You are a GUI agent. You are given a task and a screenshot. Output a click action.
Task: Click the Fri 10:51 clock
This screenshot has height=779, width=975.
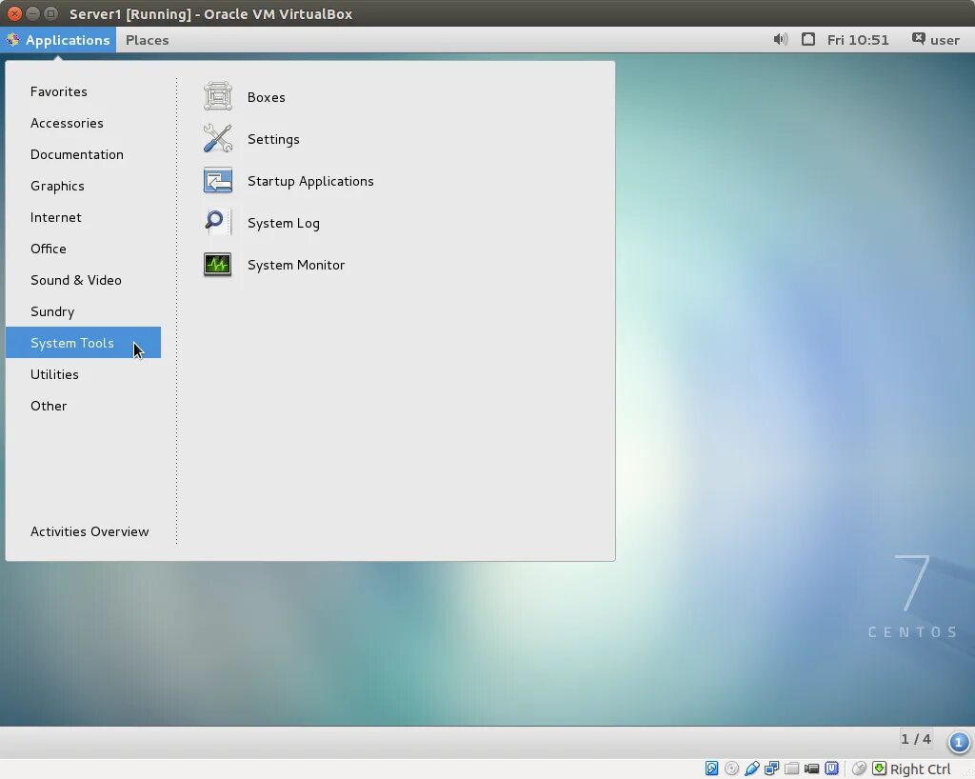(858, 40)
